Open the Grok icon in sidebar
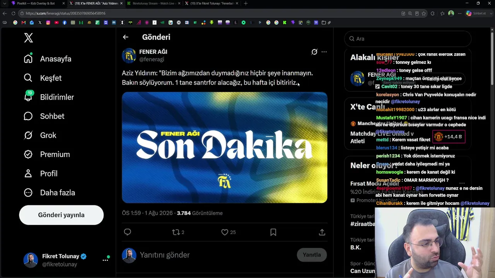 click(x=28, y=135)
